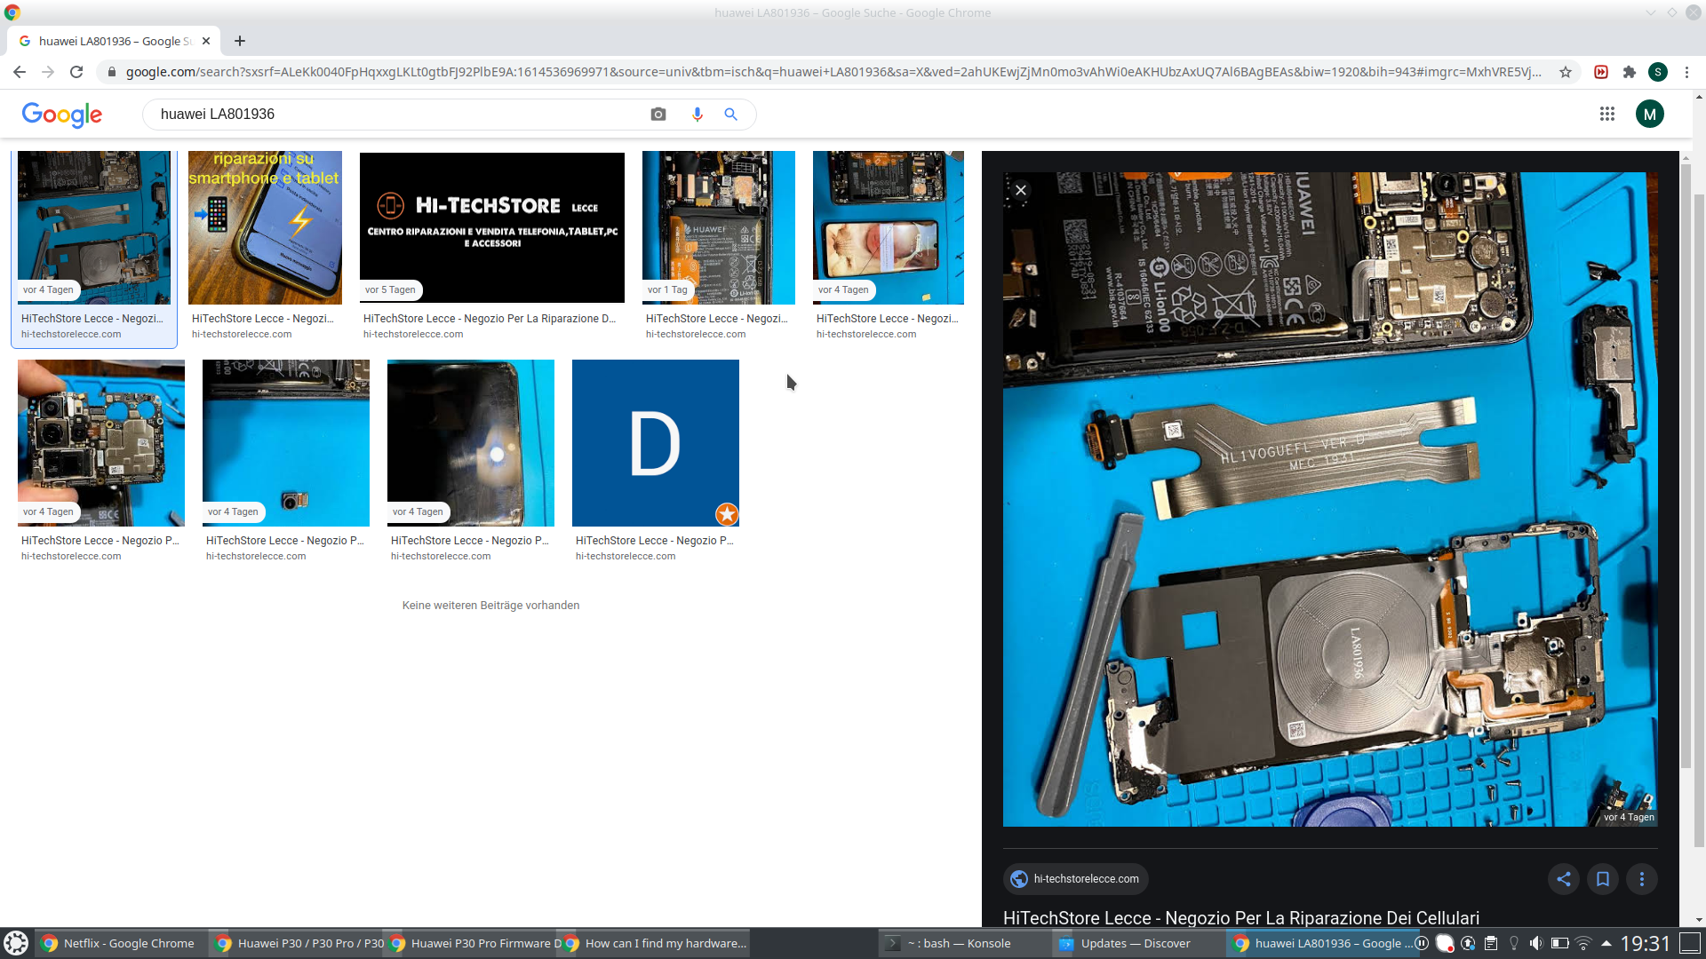Open the HiTechStore Lecce preview title link
Image resolution: width=1706 pixels, height=959 pixels.
(1241, 918)
